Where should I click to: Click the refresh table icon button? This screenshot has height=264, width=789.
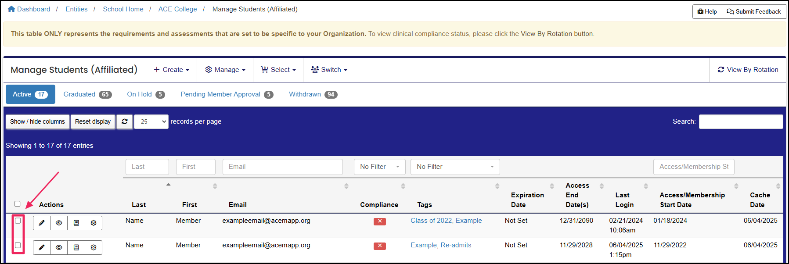point(125,121)
